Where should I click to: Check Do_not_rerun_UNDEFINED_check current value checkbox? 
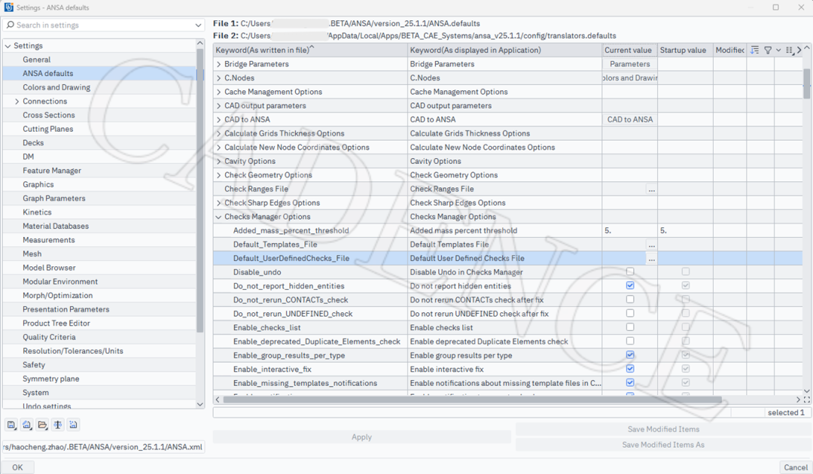(630, 314)
